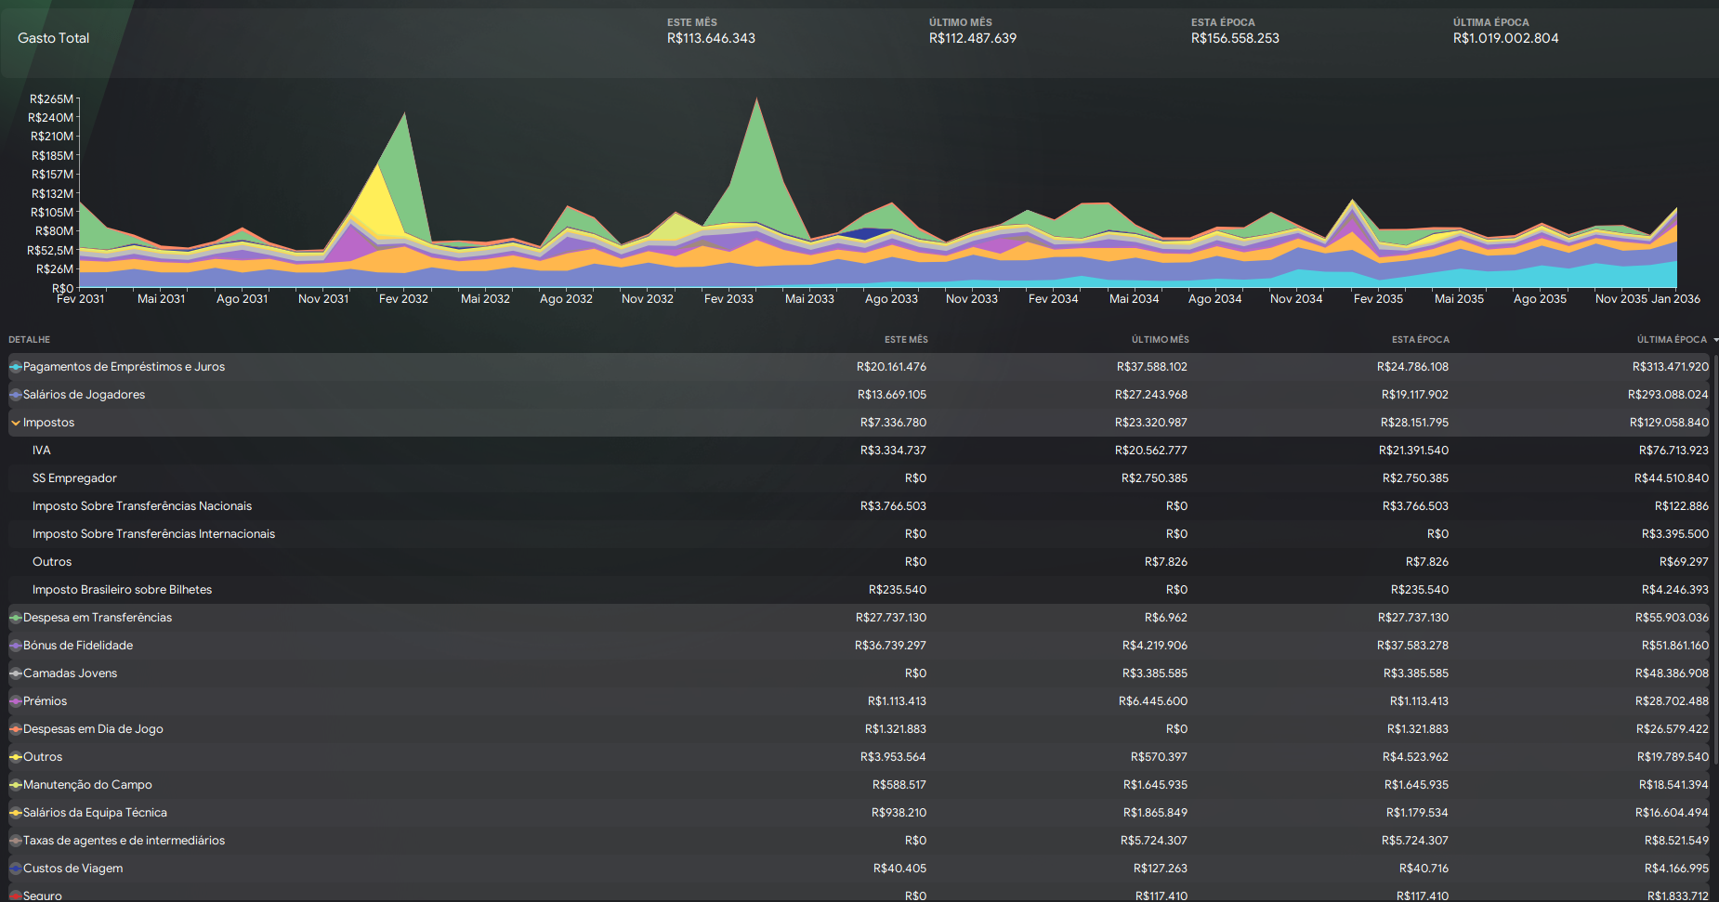Click the Esta Época column header
The height and width of the screenshot is (902, 1719).
click(x=1420, y=340)
